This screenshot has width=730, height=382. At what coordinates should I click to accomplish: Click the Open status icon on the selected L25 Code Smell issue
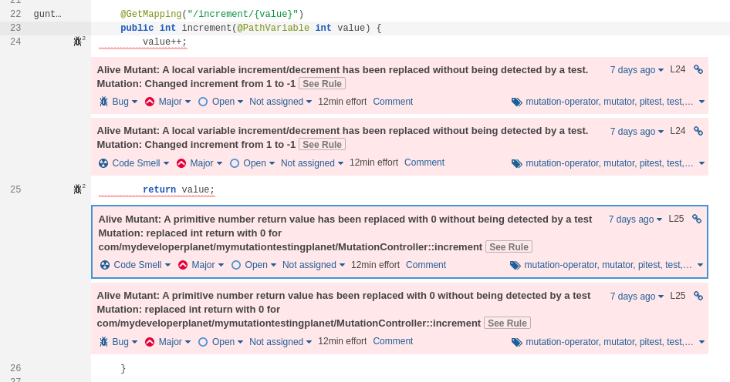[x=236, y=265]
